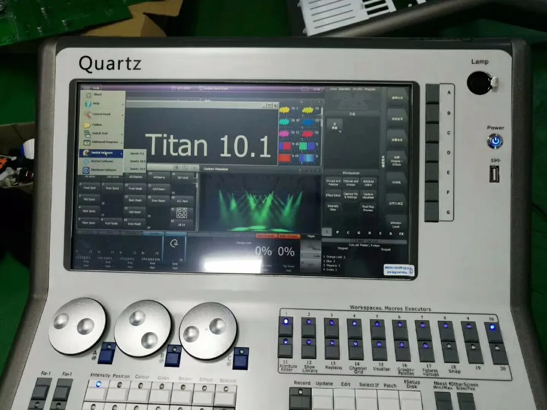Select the Even Wash group
Viewport: 547px width, 410px height.
135,224
